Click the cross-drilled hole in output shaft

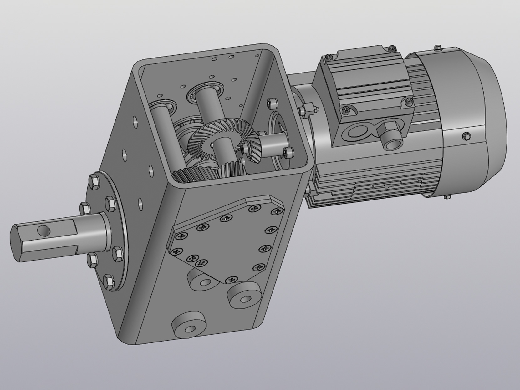pos(43,231)
